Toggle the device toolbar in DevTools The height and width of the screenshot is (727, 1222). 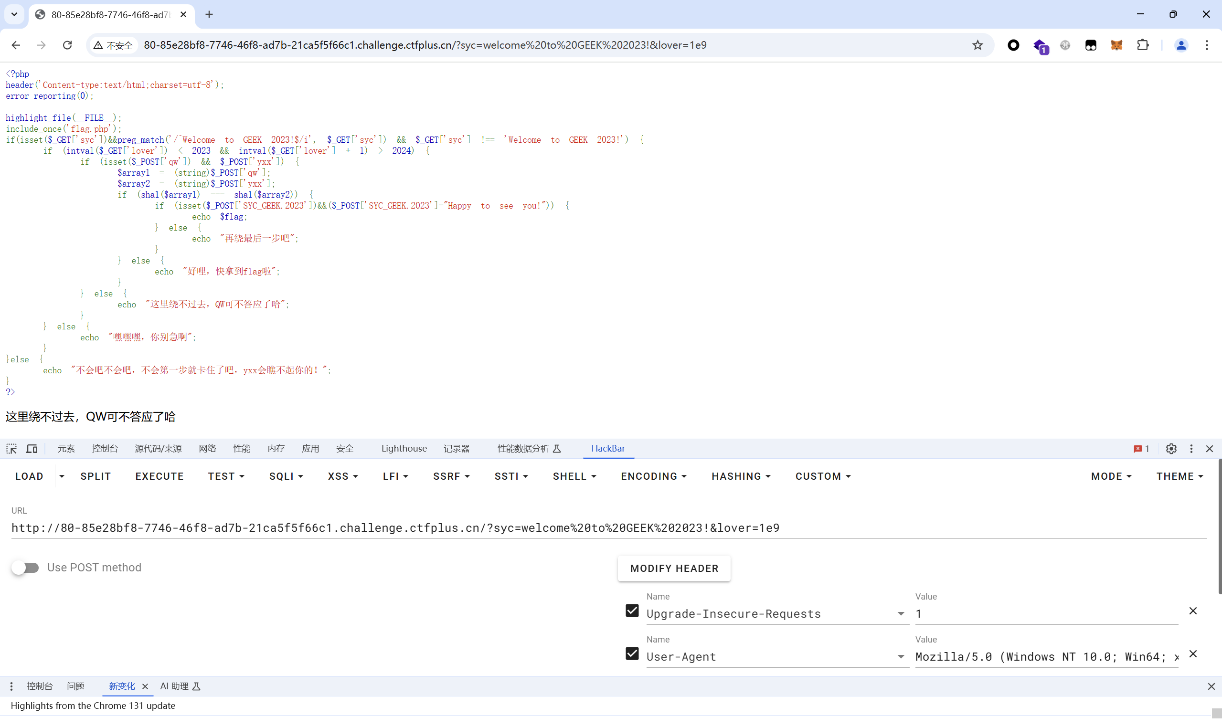coord(32,449)
